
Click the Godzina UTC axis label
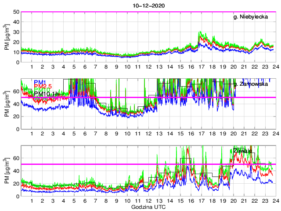[x=148, y=207]
